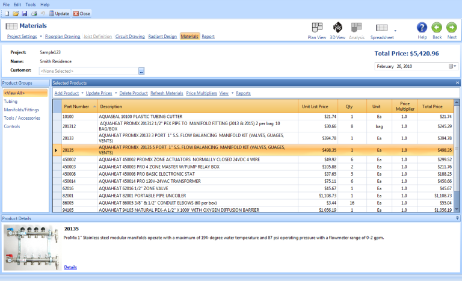This screenshot has width=462, height=281.
Task: Go to Floorplan Drawing tab
Action: [x=63, y=36]
